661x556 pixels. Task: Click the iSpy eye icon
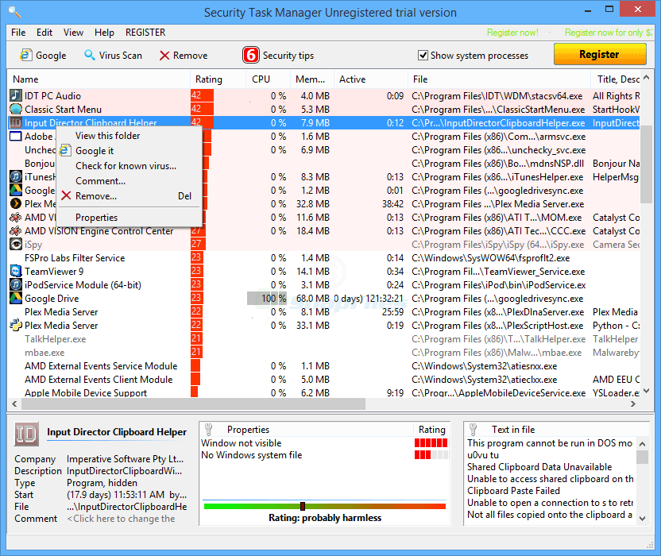16,244
